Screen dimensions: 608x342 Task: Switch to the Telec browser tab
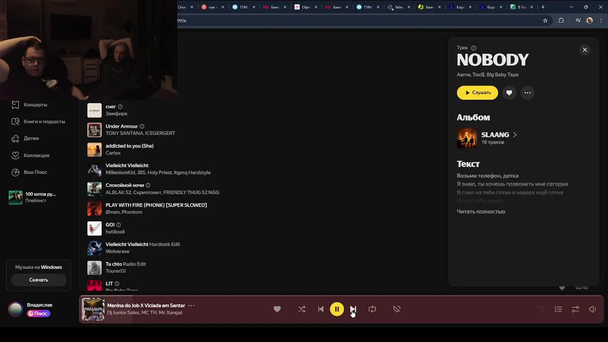tap(398, 7)
